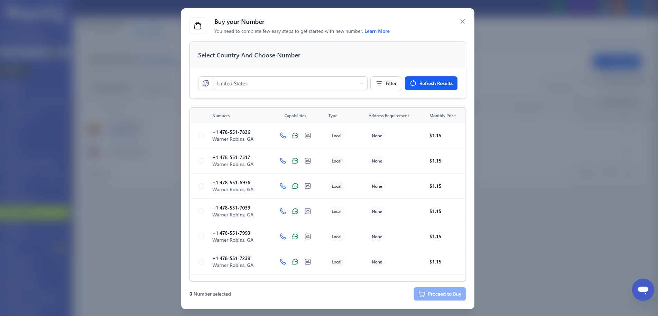Click the voice call icon for +1 478-551-7836

pos(283,136)
